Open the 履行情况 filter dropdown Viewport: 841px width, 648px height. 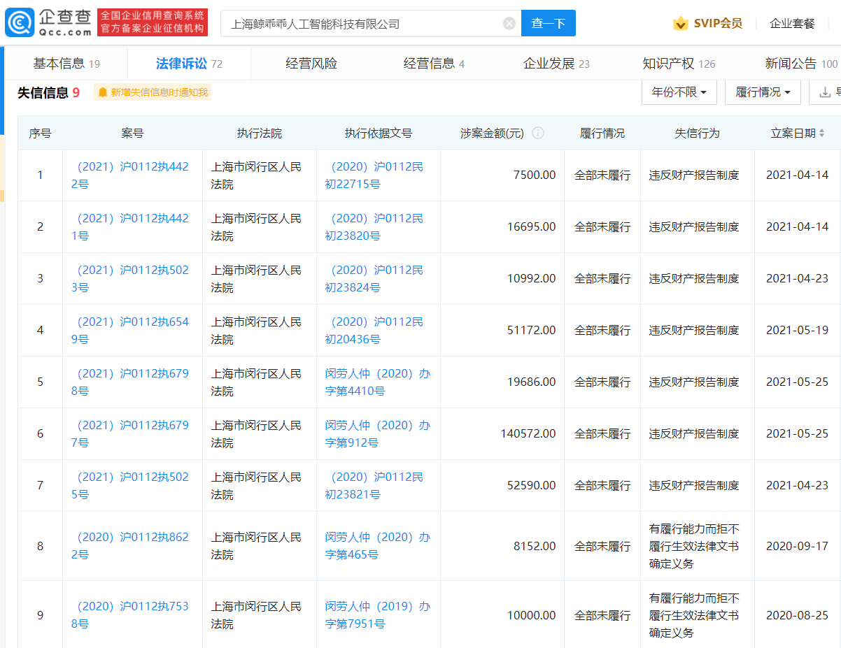pyautogui.click(x=763, y=92)
